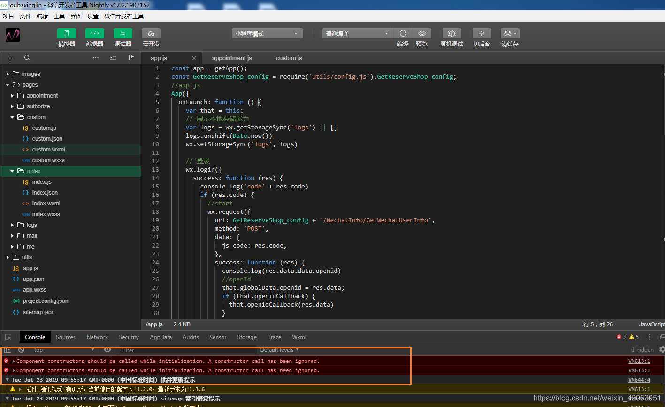Switch to the Sources devtools tab
This screenshot has width=665, height=407.
[x=66, y=337]
